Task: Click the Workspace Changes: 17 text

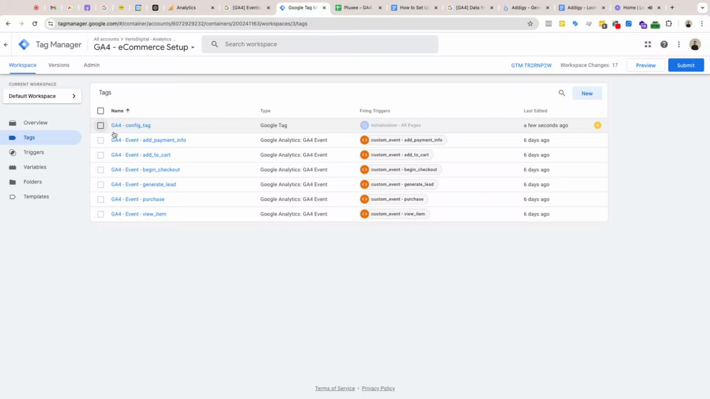Action: 589,65
